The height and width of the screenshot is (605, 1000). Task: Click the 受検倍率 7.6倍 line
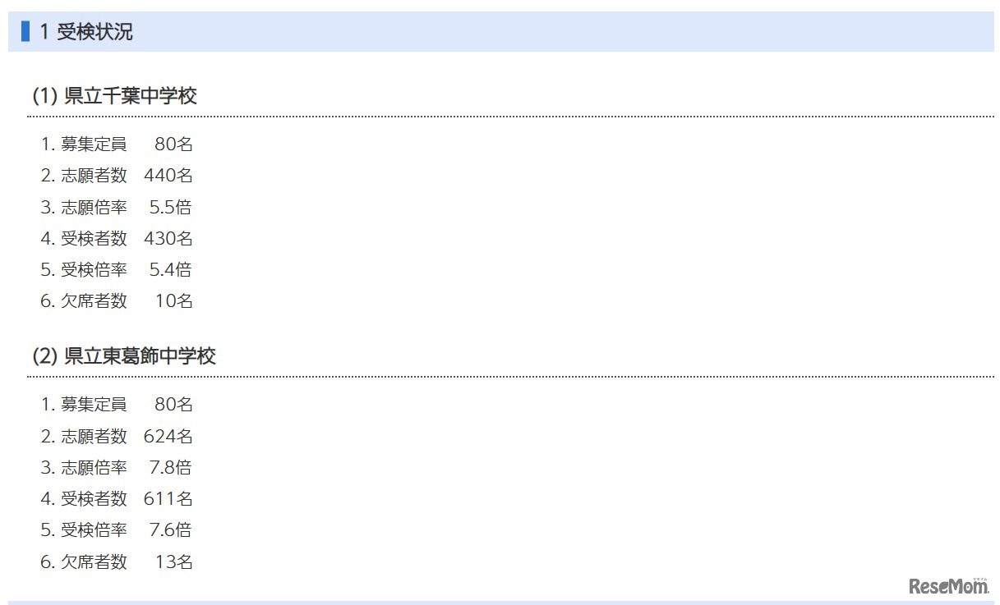click(x=117, y=529)
